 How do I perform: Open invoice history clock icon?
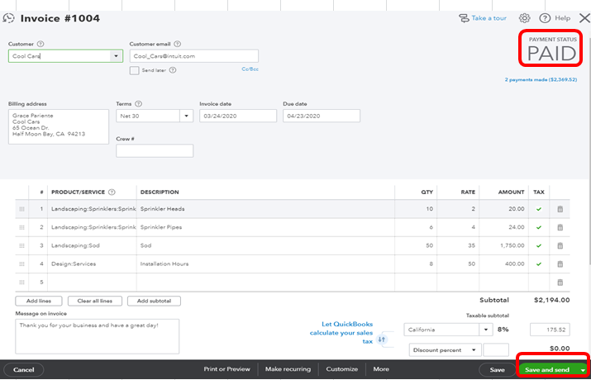click(9, 17)
